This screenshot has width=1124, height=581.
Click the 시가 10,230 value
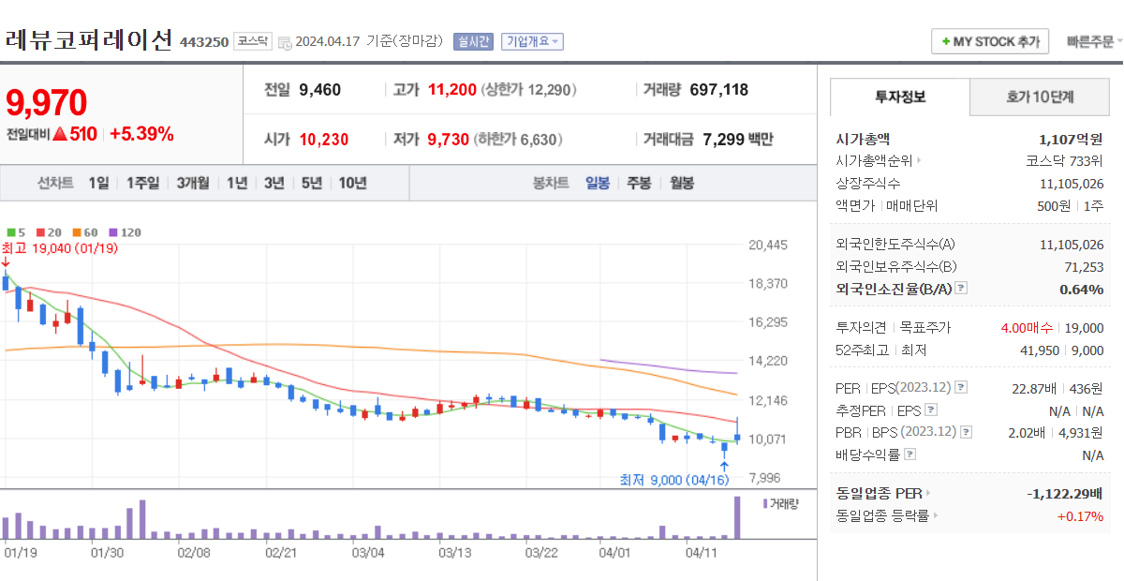(x=324, y=140)
